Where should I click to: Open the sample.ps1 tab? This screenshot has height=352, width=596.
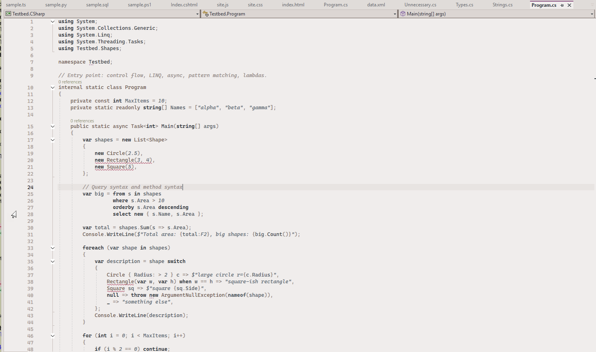point(139,5)
